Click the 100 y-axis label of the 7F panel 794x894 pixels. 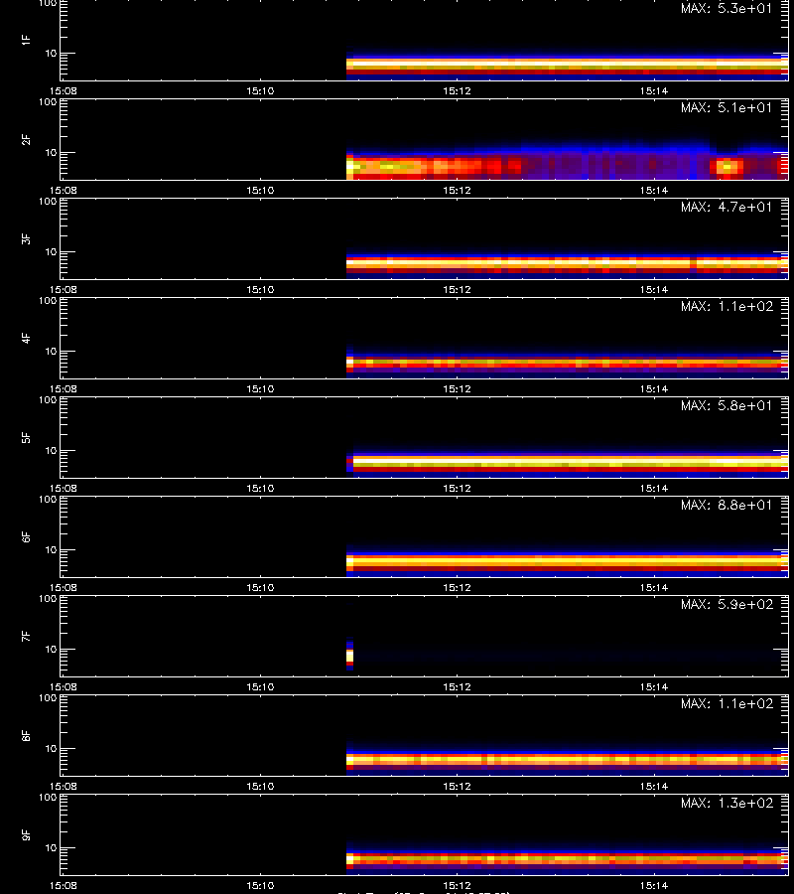coord(48,599)
